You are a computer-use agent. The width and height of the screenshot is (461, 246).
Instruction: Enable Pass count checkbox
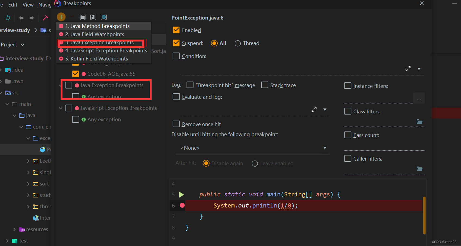point(348,135)
